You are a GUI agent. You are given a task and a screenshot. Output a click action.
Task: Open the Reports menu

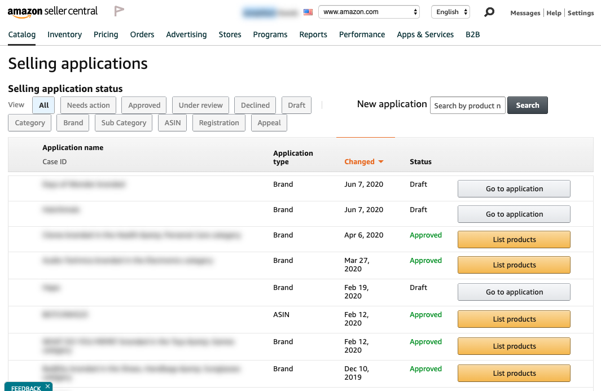click(313, 34)
